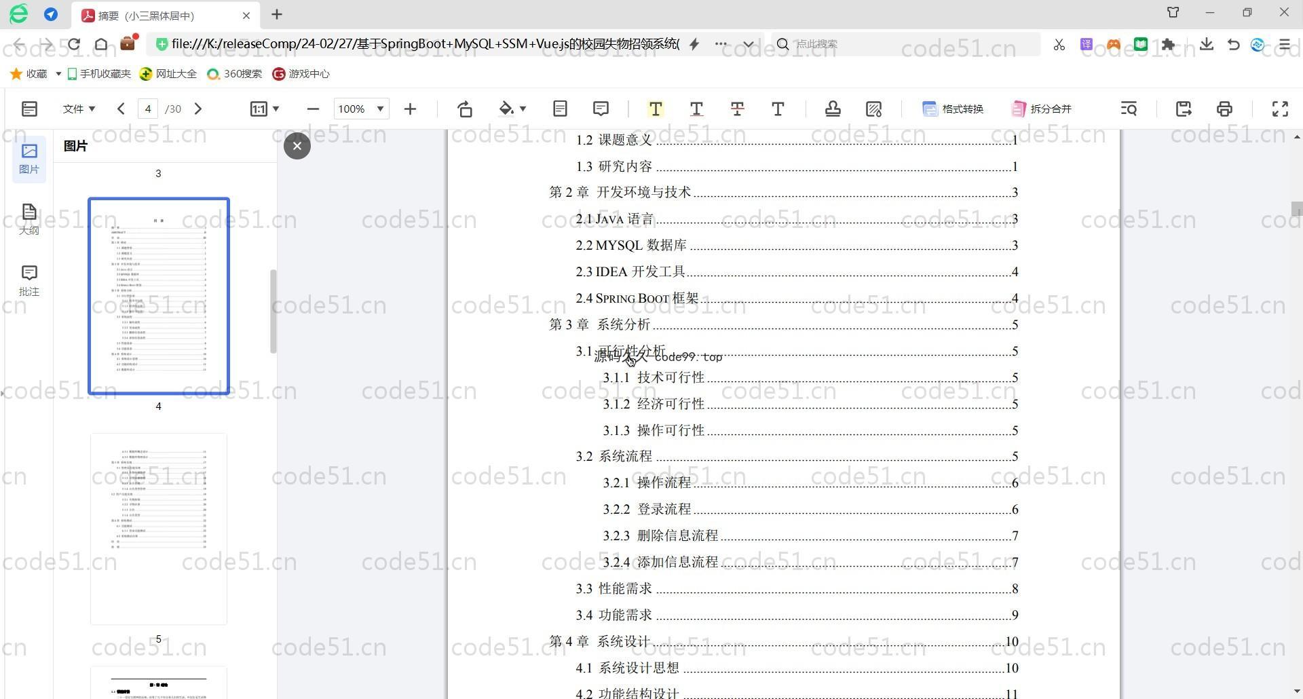Screen dimensions: 1303x699
Task: Open 360搜索 bookmark
Action: (234, 73)
